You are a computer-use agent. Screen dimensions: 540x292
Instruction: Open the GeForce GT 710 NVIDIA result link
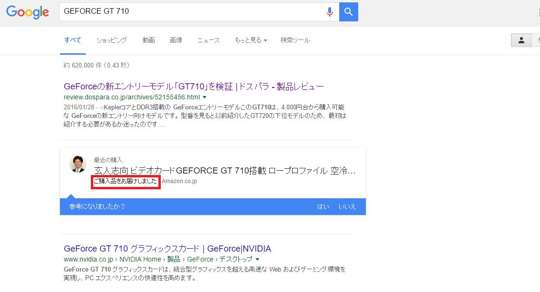(x=167, y=249)
